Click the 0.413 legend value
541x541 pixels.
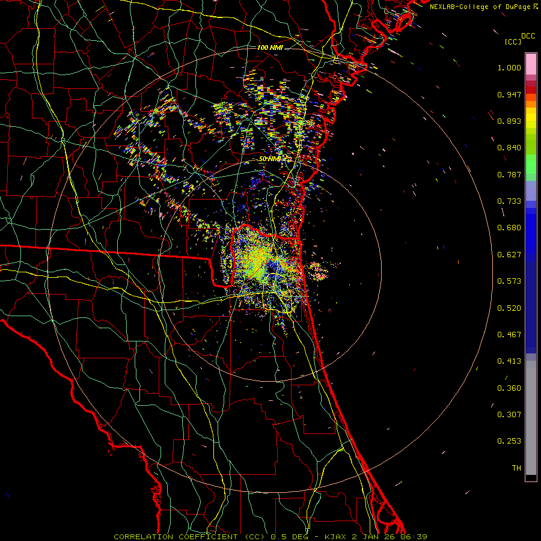tap(509, 361)
